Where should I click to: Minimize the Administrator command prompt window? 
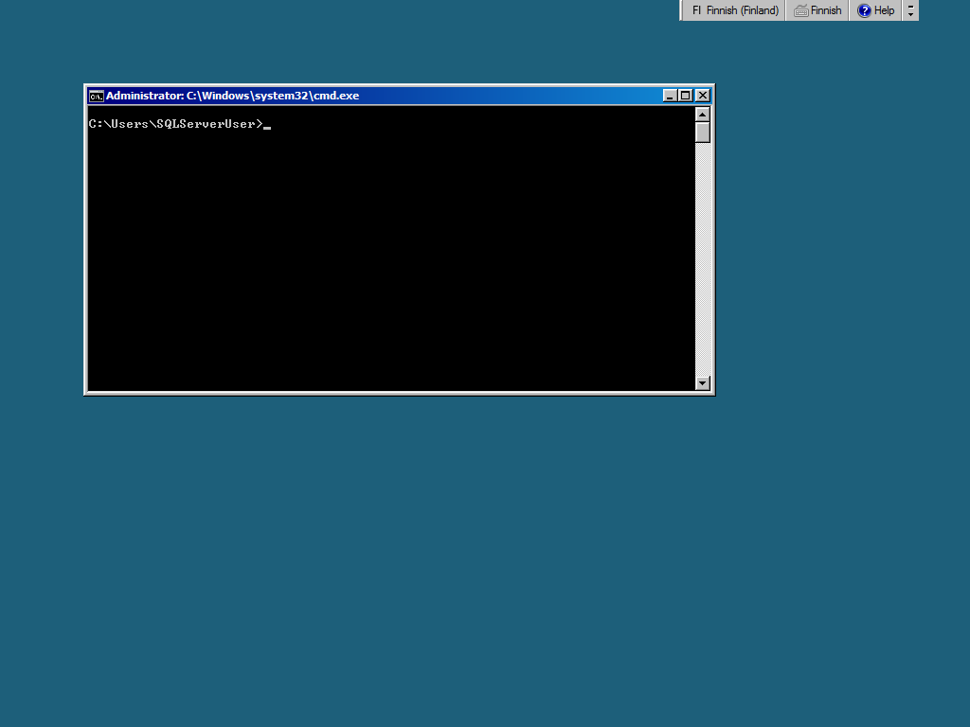pyautogui.click(x=670, y=96)
